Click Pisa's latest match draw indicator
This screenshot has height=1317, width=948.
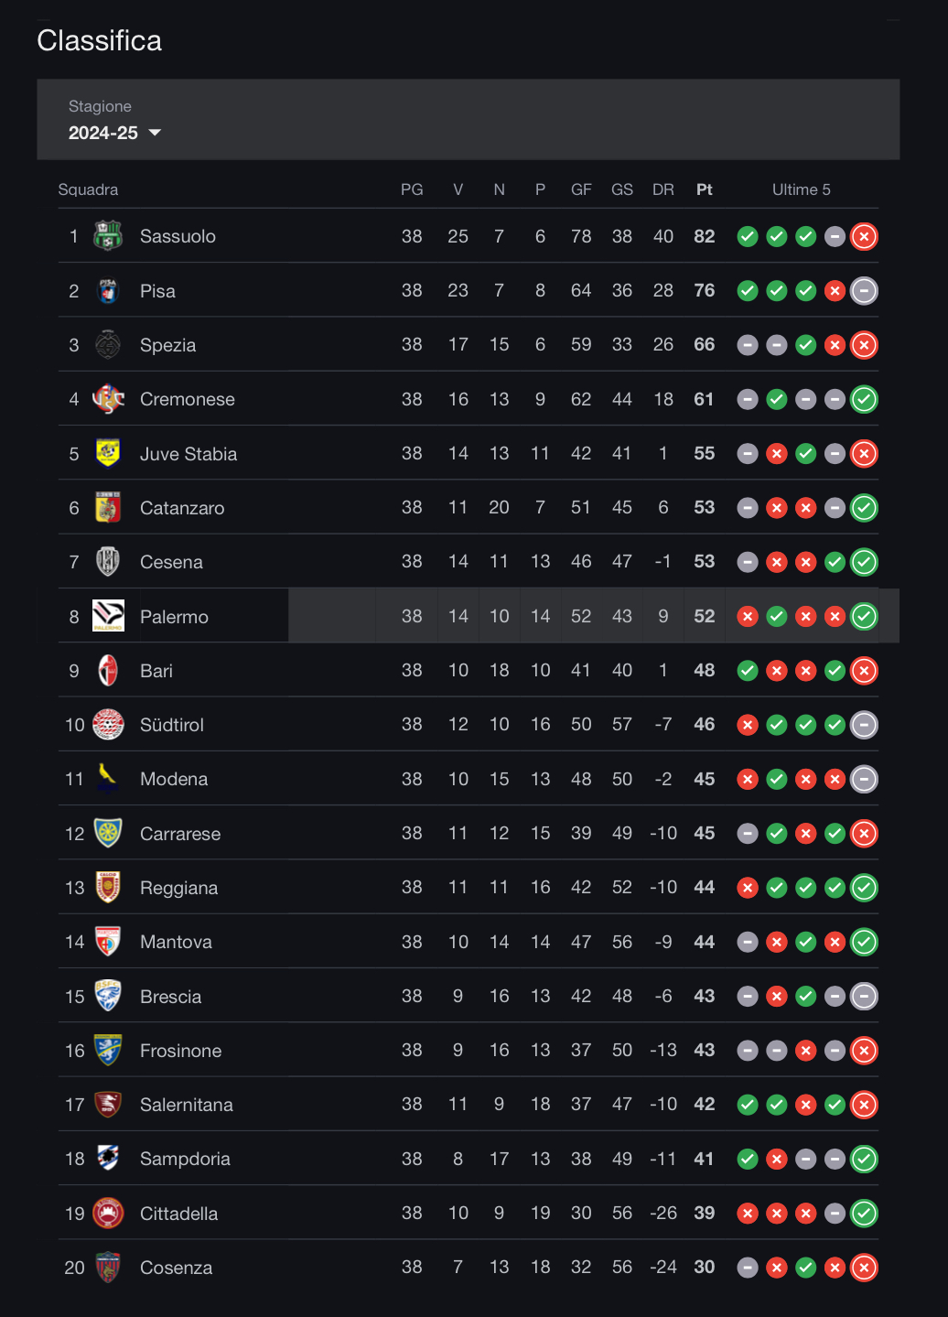click(864, 291)
